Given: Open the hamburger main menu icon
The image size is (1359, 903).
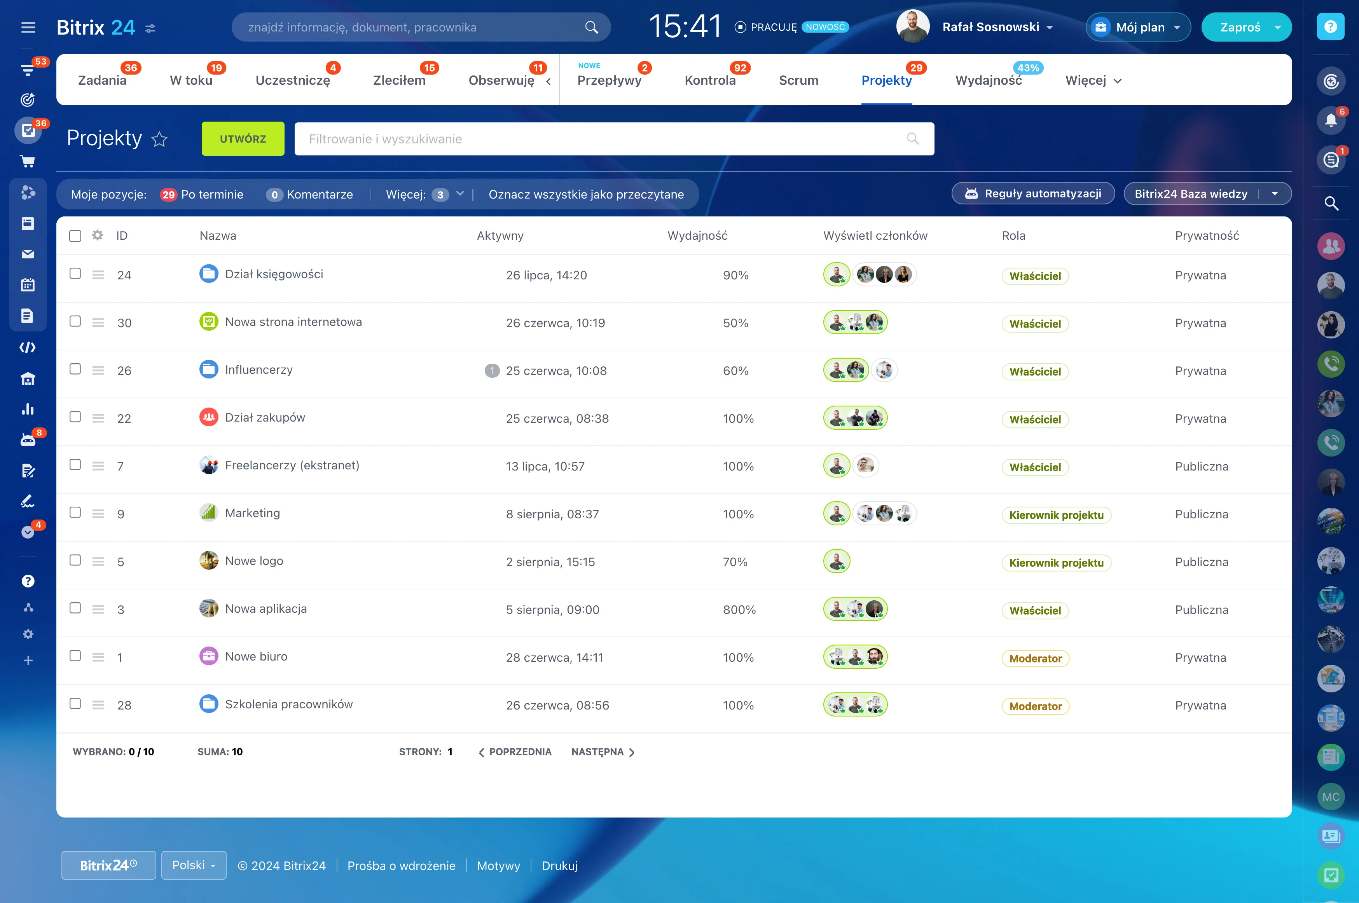Looking at the screenshot, I should pyautogui.click(x=28, y=27).
